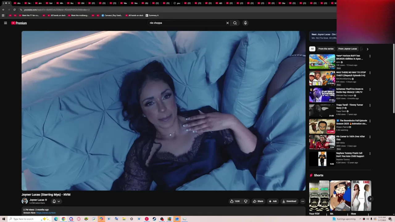
Task: Open the Windows Start button
Action: pos(4,219)
